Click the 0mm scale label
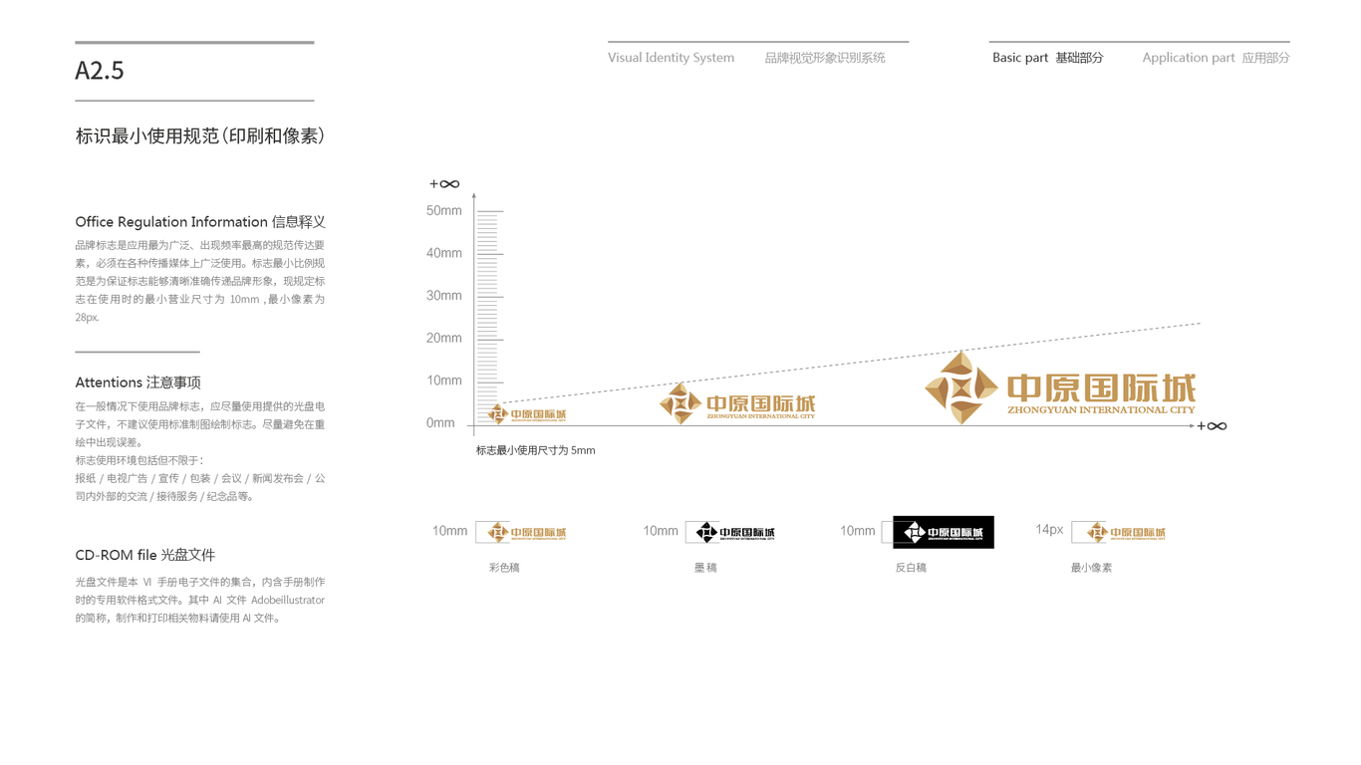The image size is (1361, 765). tap(440, 423)
